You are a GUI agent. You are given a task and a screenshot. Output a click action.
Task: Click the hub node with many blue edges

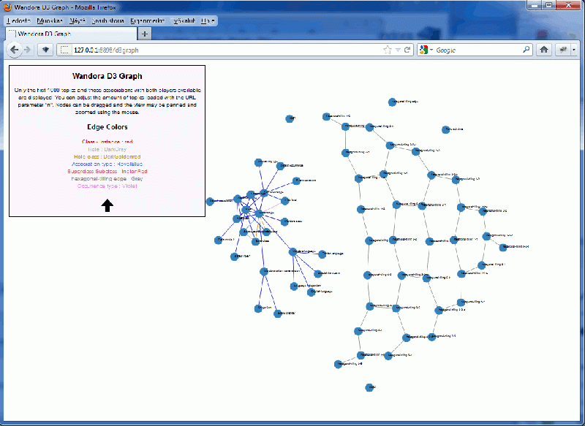click(x=257, y=213)
